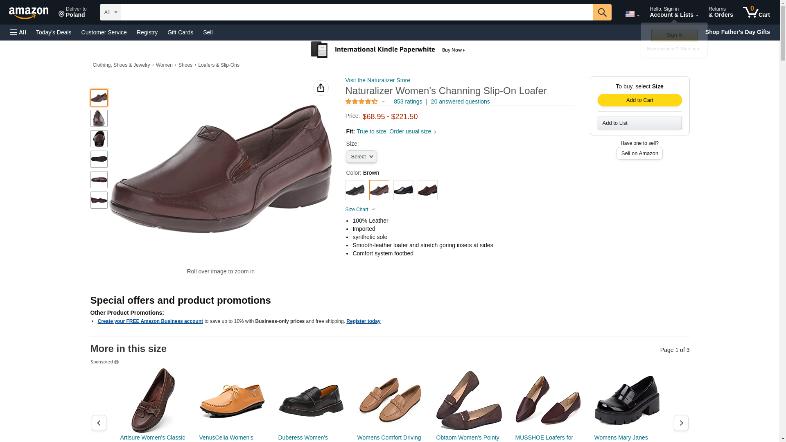Open Today's Deals in the nav bar
786x442 pixels.
[54, 32]
